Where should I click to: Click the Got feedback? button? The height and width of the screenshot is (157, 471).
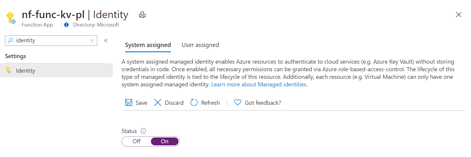pyautogui.click(x=258, y=102)
